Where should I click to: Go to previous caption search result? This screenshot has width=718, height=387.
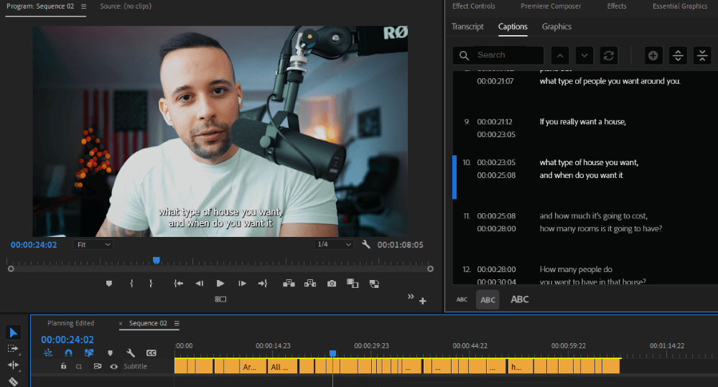click(x=560, y=55)
